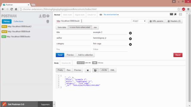191x107 pixels.
Task: Click the gray box icon beside wrench
Action: click(180, 14)
